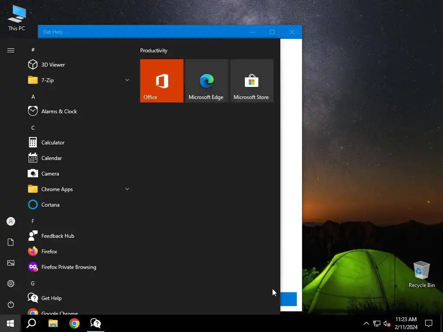Open the Calculator app
This screenshot has width=443, height=332.
click(79, 142)
